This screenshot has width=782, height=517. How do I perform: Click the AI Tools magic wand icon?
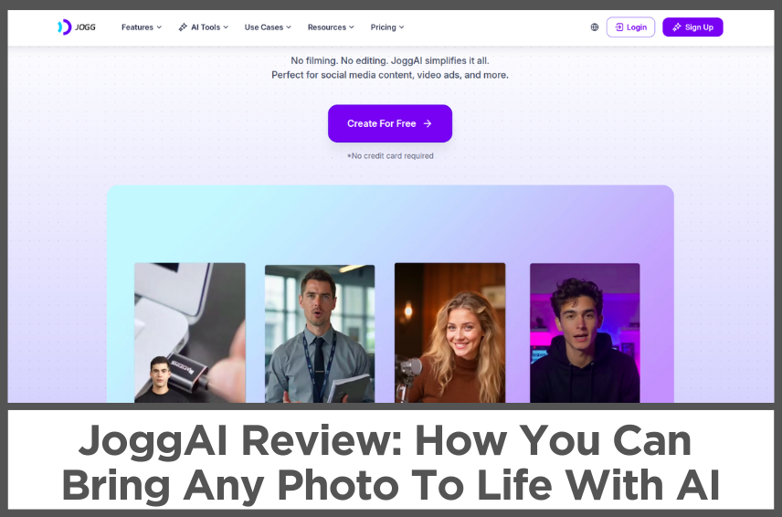(183, 26)
